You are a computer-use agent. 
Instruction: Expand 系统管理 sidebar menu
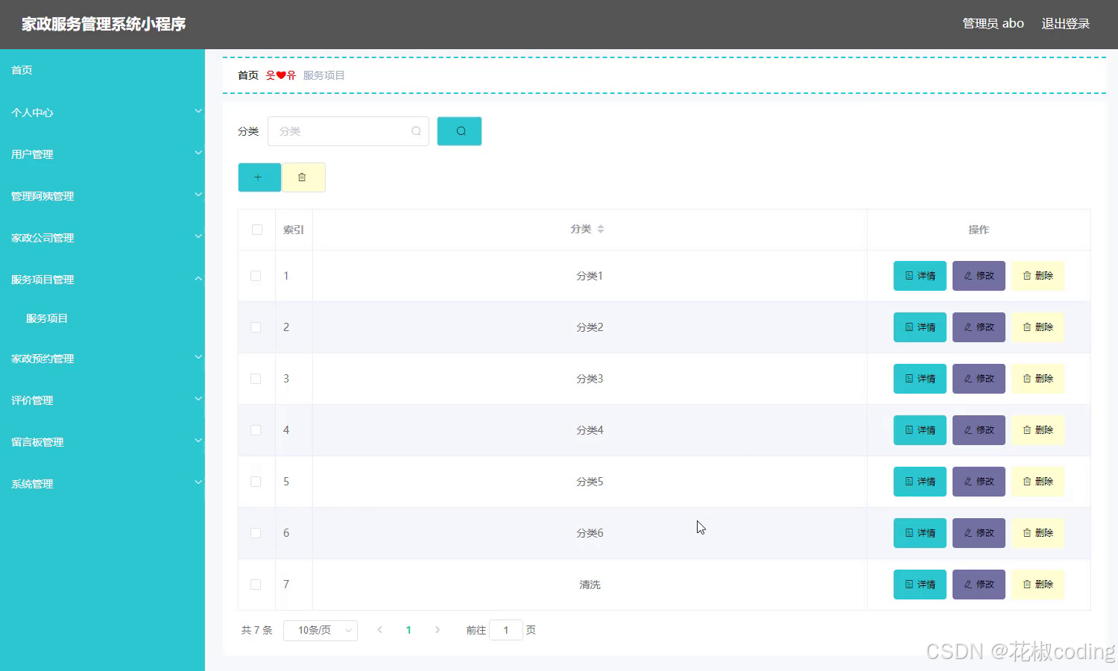point(102,484)
